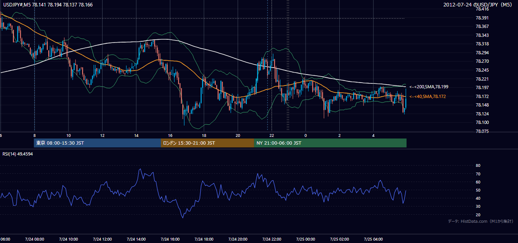Select the Tokyo 08:00-15:30 JST session bar
The height and width of the screenshot is (243, 518).
click(x=97, y=143)
